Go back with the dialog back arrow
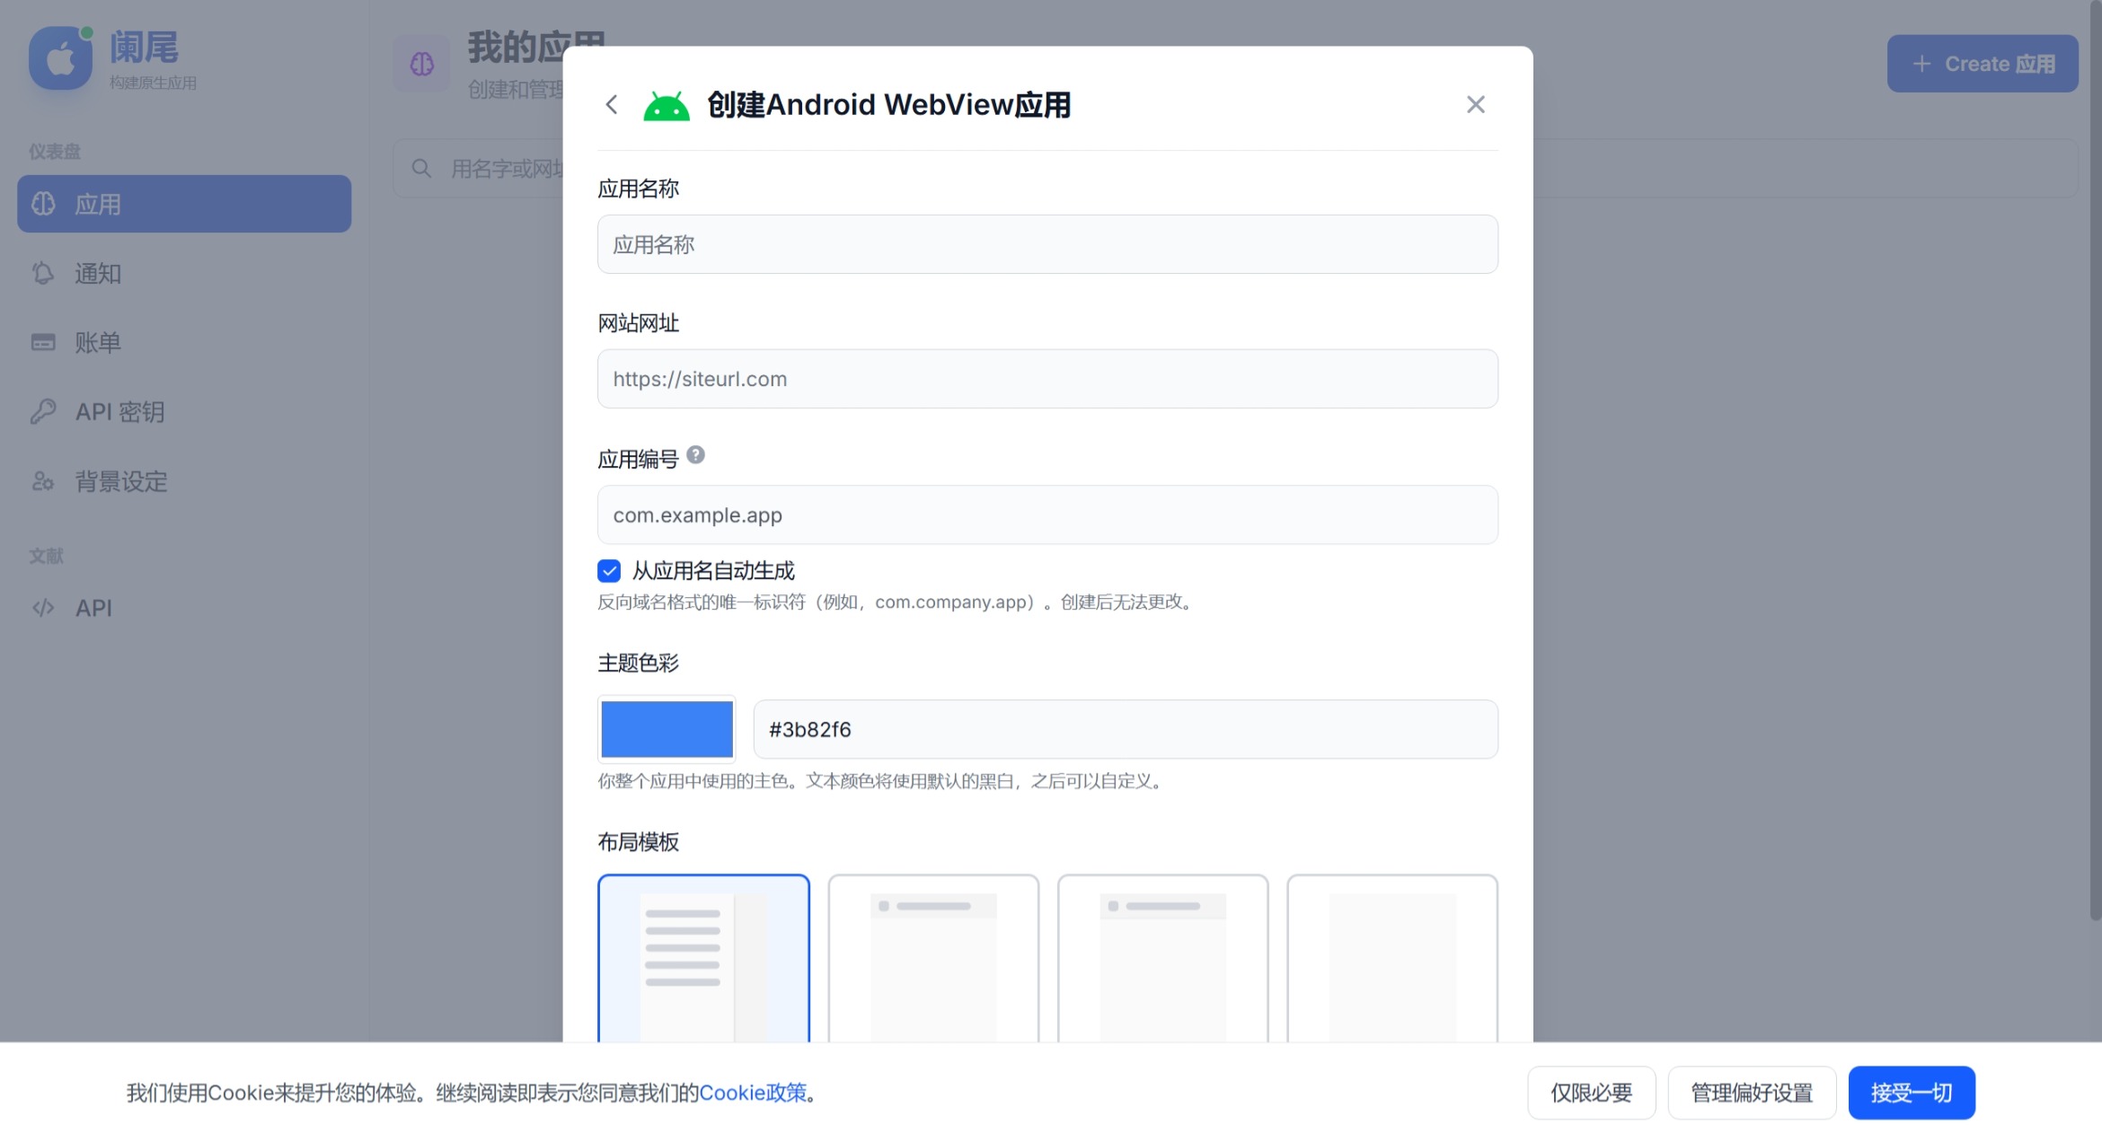 (612, 104)
